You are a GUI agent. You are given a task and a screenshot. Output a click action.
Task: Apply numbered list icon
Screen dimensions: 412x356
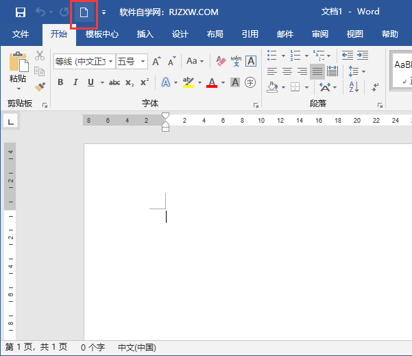pos(295,56)
